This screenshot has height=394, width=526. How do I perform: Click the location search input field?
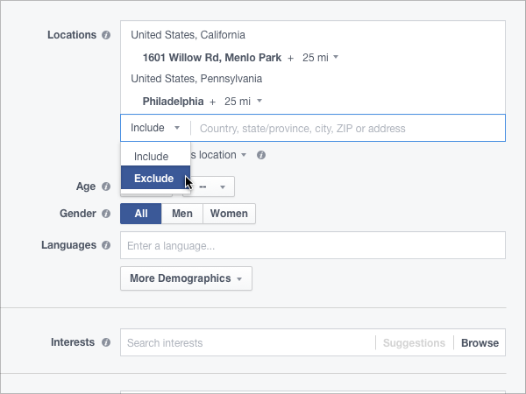coord(346,128)
